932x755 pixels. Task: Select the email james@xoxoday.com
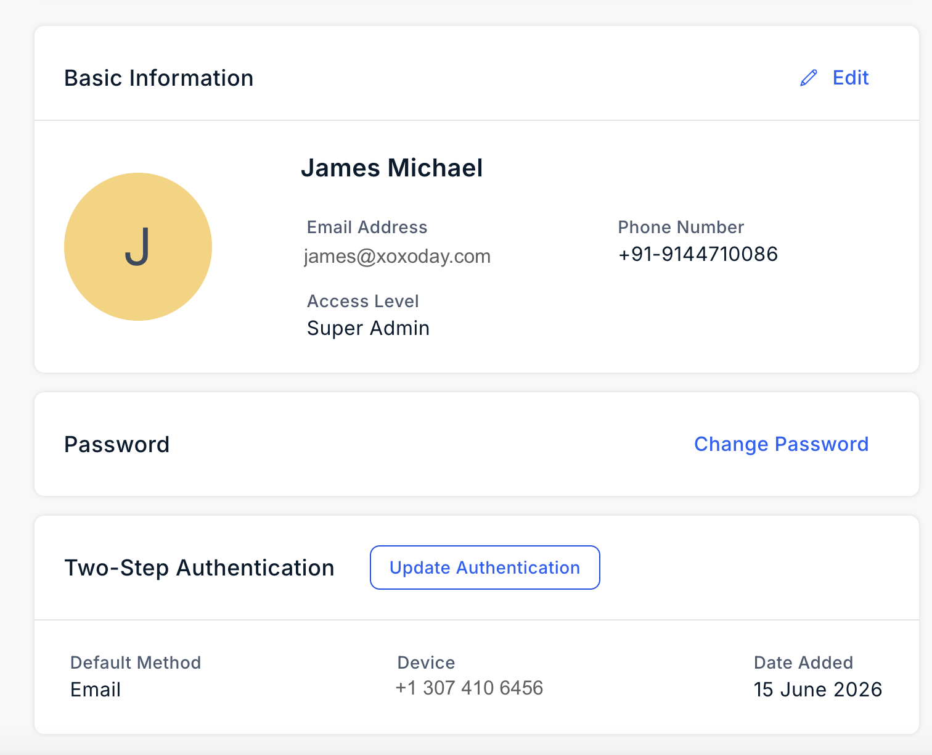tap(398, 256)
